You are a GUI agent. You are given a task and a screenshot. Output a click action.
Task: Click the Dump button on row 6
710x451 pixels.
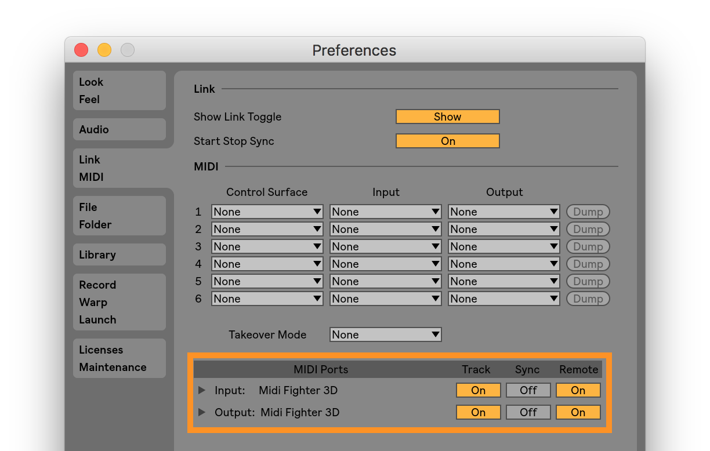coord(588,299)
